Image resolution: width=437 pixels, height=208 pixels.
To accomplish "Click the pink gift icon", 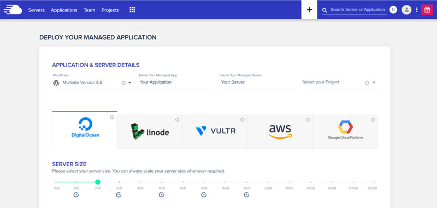I will (x=427, y=10).
